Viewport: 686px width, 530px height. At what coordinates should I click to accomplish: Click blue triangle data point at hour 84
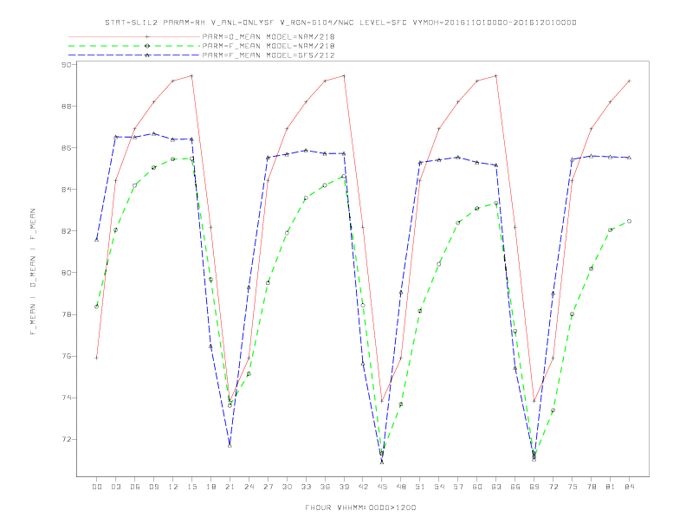click(630, 158)
